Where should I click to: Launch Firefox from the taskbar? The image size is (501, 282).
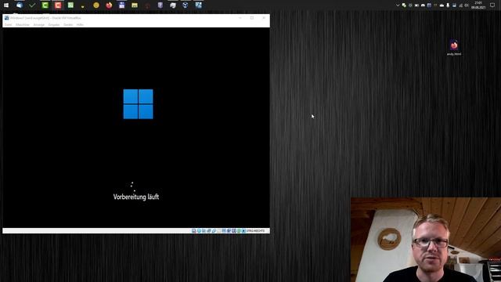pos(109,5)
